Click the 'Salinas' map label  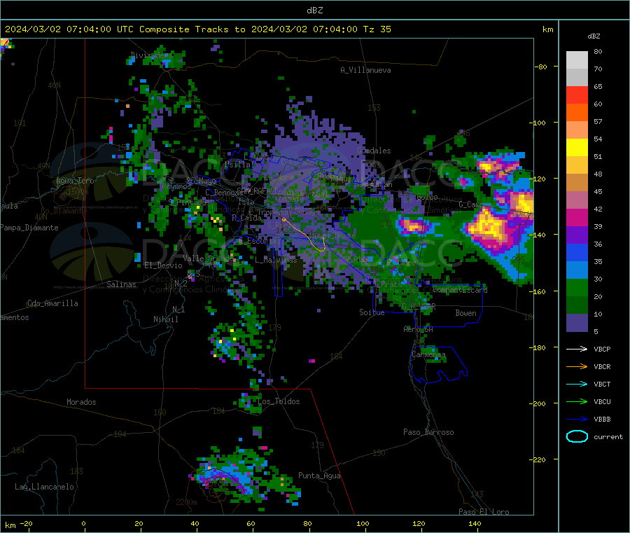tap(121, 284)
